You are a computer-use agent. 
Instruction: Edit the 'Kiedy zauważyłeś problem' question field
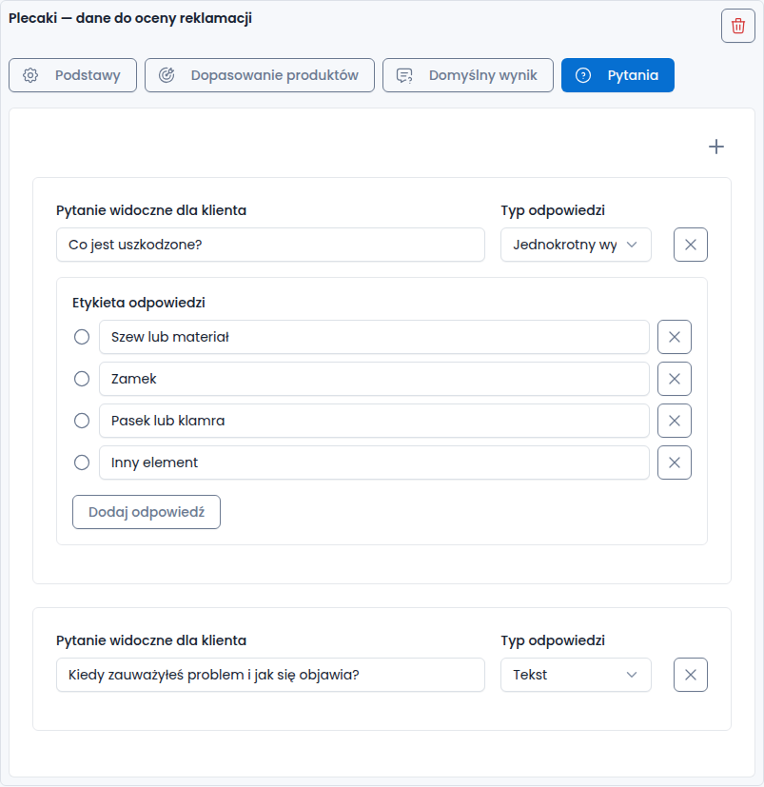[x=270, y=675]
